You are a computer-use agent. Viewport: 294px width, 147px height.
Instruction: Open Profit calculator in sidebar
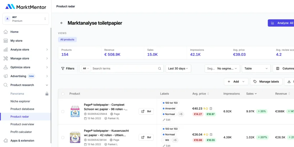coord(21,132)
